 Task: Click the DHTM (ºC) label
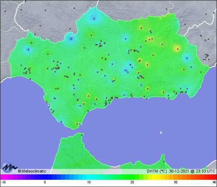coord(157,171)
